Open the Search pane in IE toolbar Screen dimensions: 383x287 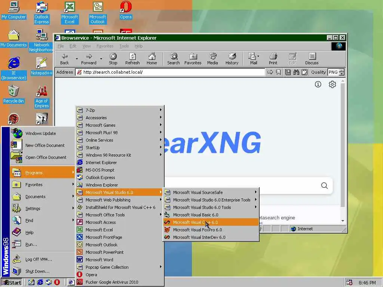point(174,59)
